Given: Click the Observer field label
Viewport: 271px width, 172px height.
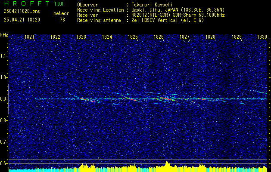Looking at the screenshot, I should tap(87, 5).
